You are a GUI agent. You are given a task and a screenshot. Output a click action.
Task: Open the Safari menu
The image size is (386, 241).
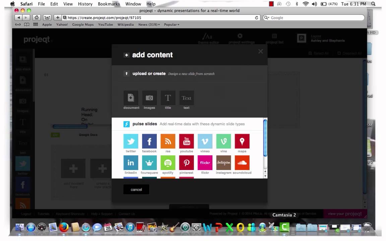pyautogui.click(x=26, y=4)
